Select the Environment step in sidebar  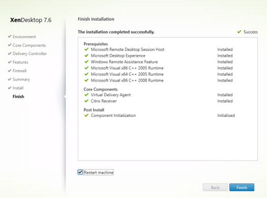[x=24, y=36]
